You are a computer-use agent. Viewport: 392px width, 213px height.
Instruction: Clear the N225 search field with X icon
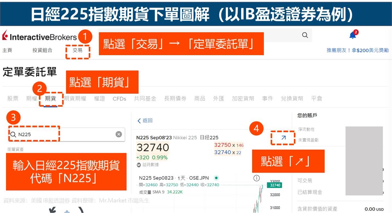pyautogui.click(x=119, y=134)
